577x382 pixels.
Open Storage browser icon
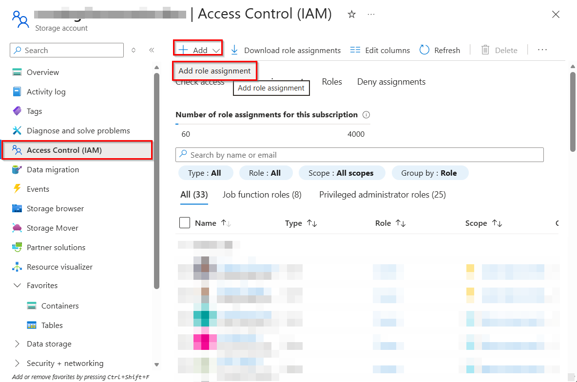(17, 208)
